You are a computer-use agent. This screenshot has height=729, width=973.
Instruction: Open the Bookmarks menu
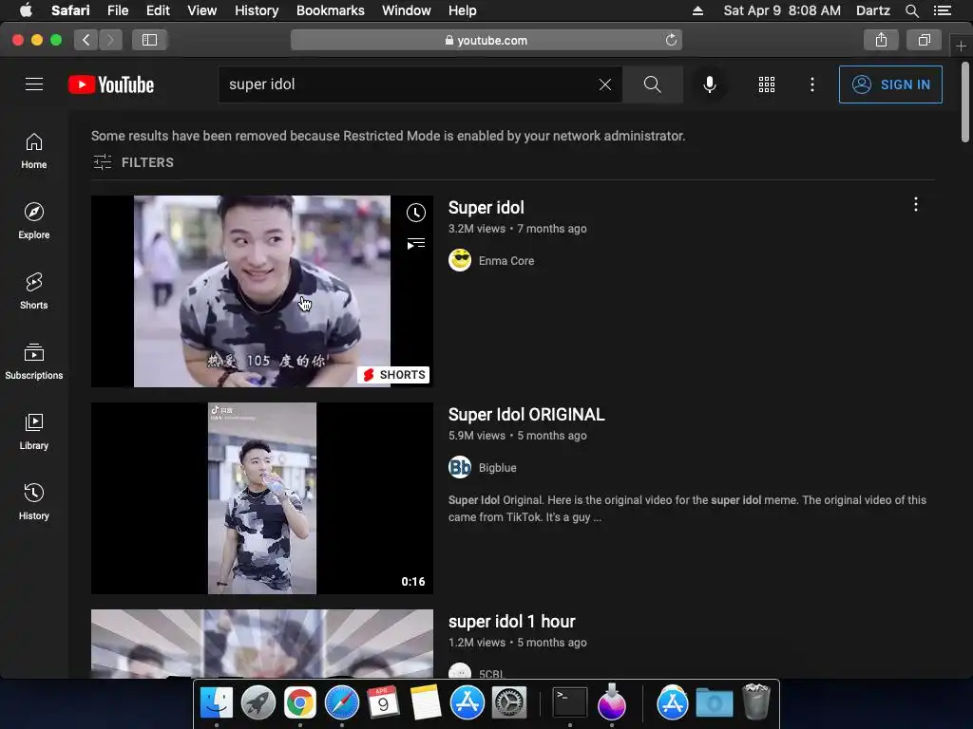click(x=330, y=10)
